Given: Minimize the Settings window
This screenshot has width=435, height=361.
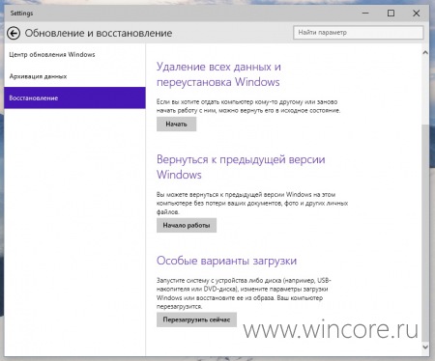Looking at the screenshot, I should [365, 14].
